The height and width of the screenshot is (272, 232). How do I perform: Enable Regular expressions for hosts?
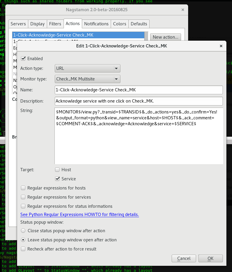23,188
